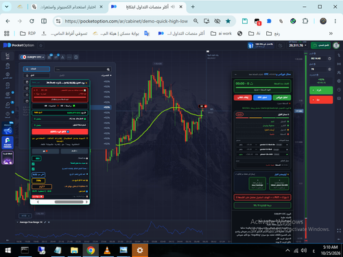Open the Trading section icon at top of left sidebar
Viewport: 343px width, 257px height.
pyautogui.click(x=8, y=56)
